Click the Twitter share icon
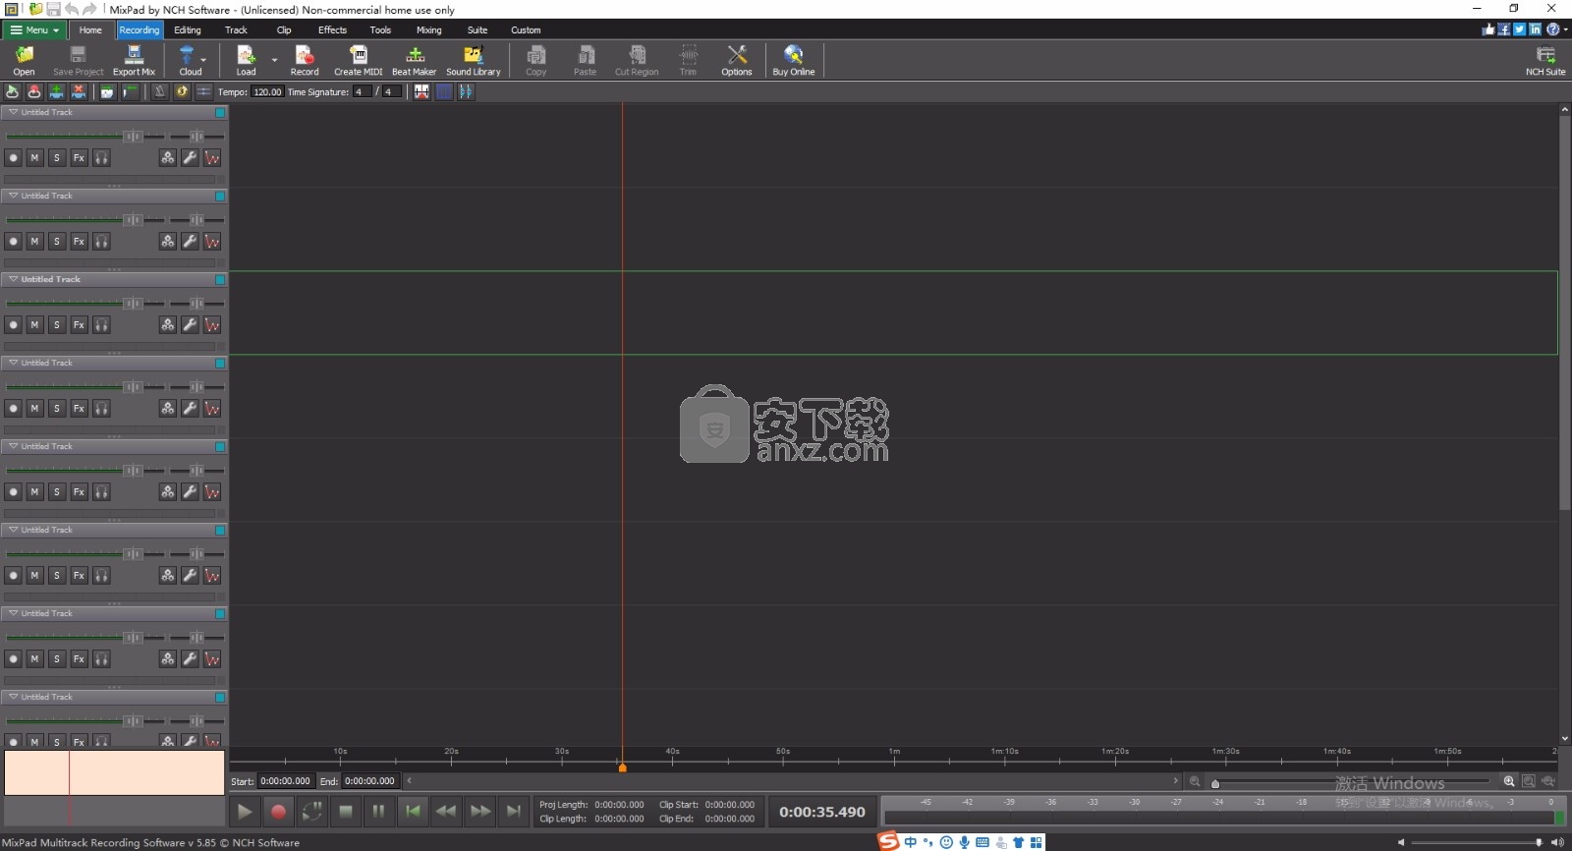Screen dimensions: 1572x851 click(1520, 29)
